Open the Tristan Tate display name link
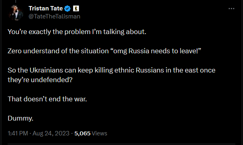The width and height of the screenshot is (243, 145). pyautogui.click(x=46, y=8)
